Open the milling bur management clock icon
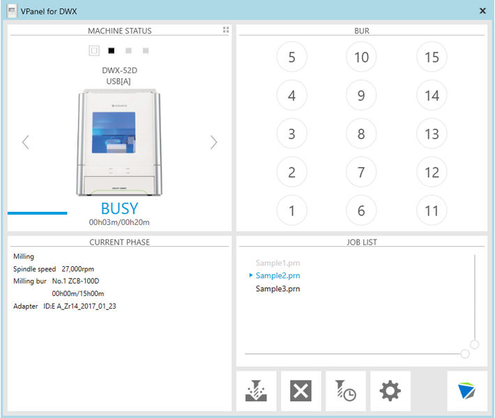 pyautogui.click(x=346, y=391)
